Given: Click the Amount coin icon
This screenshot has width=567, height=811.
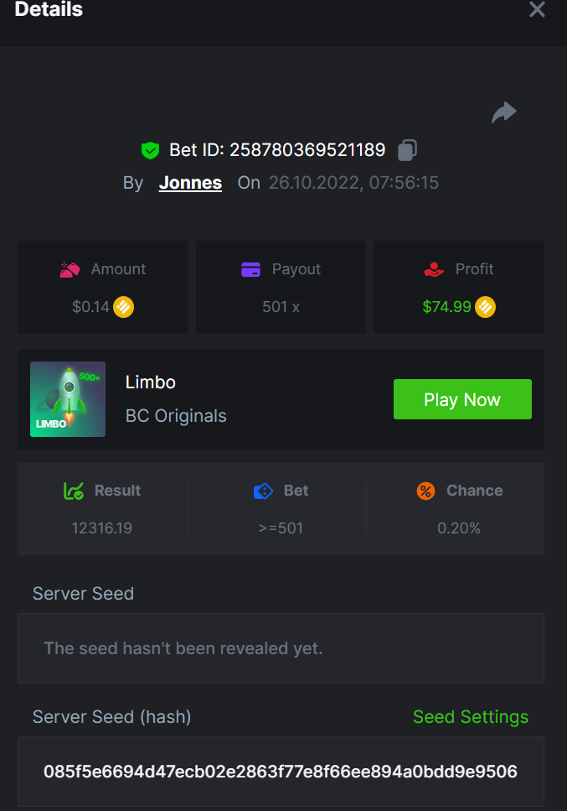Looking at the screenshot, I should pos(124,307).
